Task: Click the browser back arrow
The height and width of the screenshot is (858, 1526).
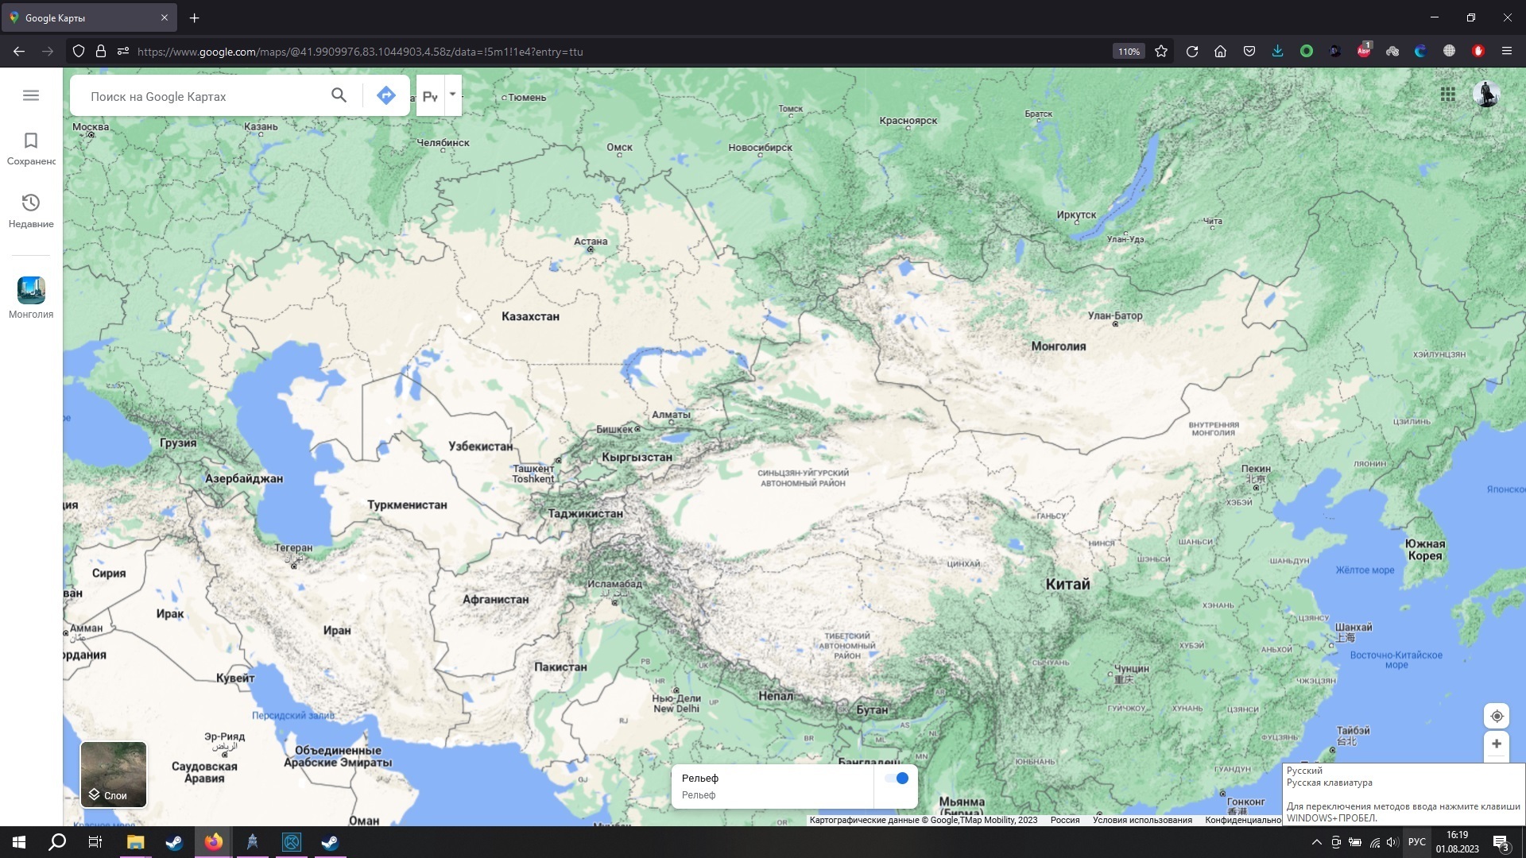Action: tap(19, 52)
